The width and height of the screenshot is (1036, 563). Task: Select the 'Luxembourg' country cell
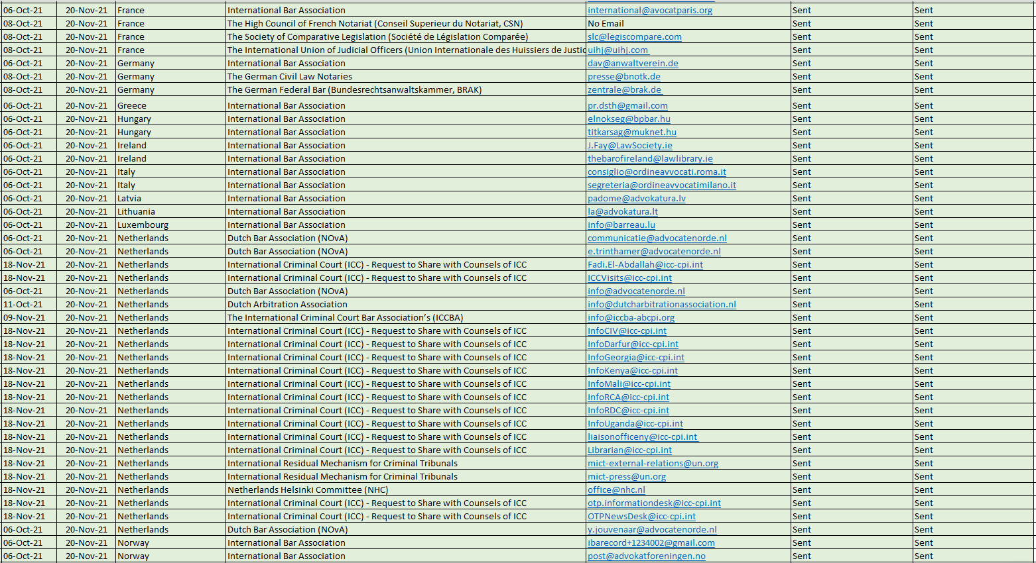170,225
